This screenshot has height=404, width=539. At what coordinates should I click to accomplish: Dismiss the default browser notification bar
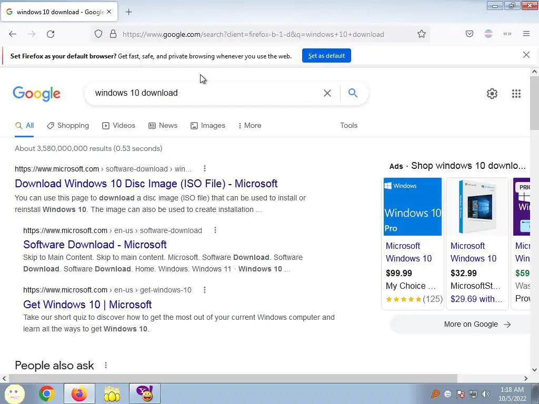click(x=526, y=55)
